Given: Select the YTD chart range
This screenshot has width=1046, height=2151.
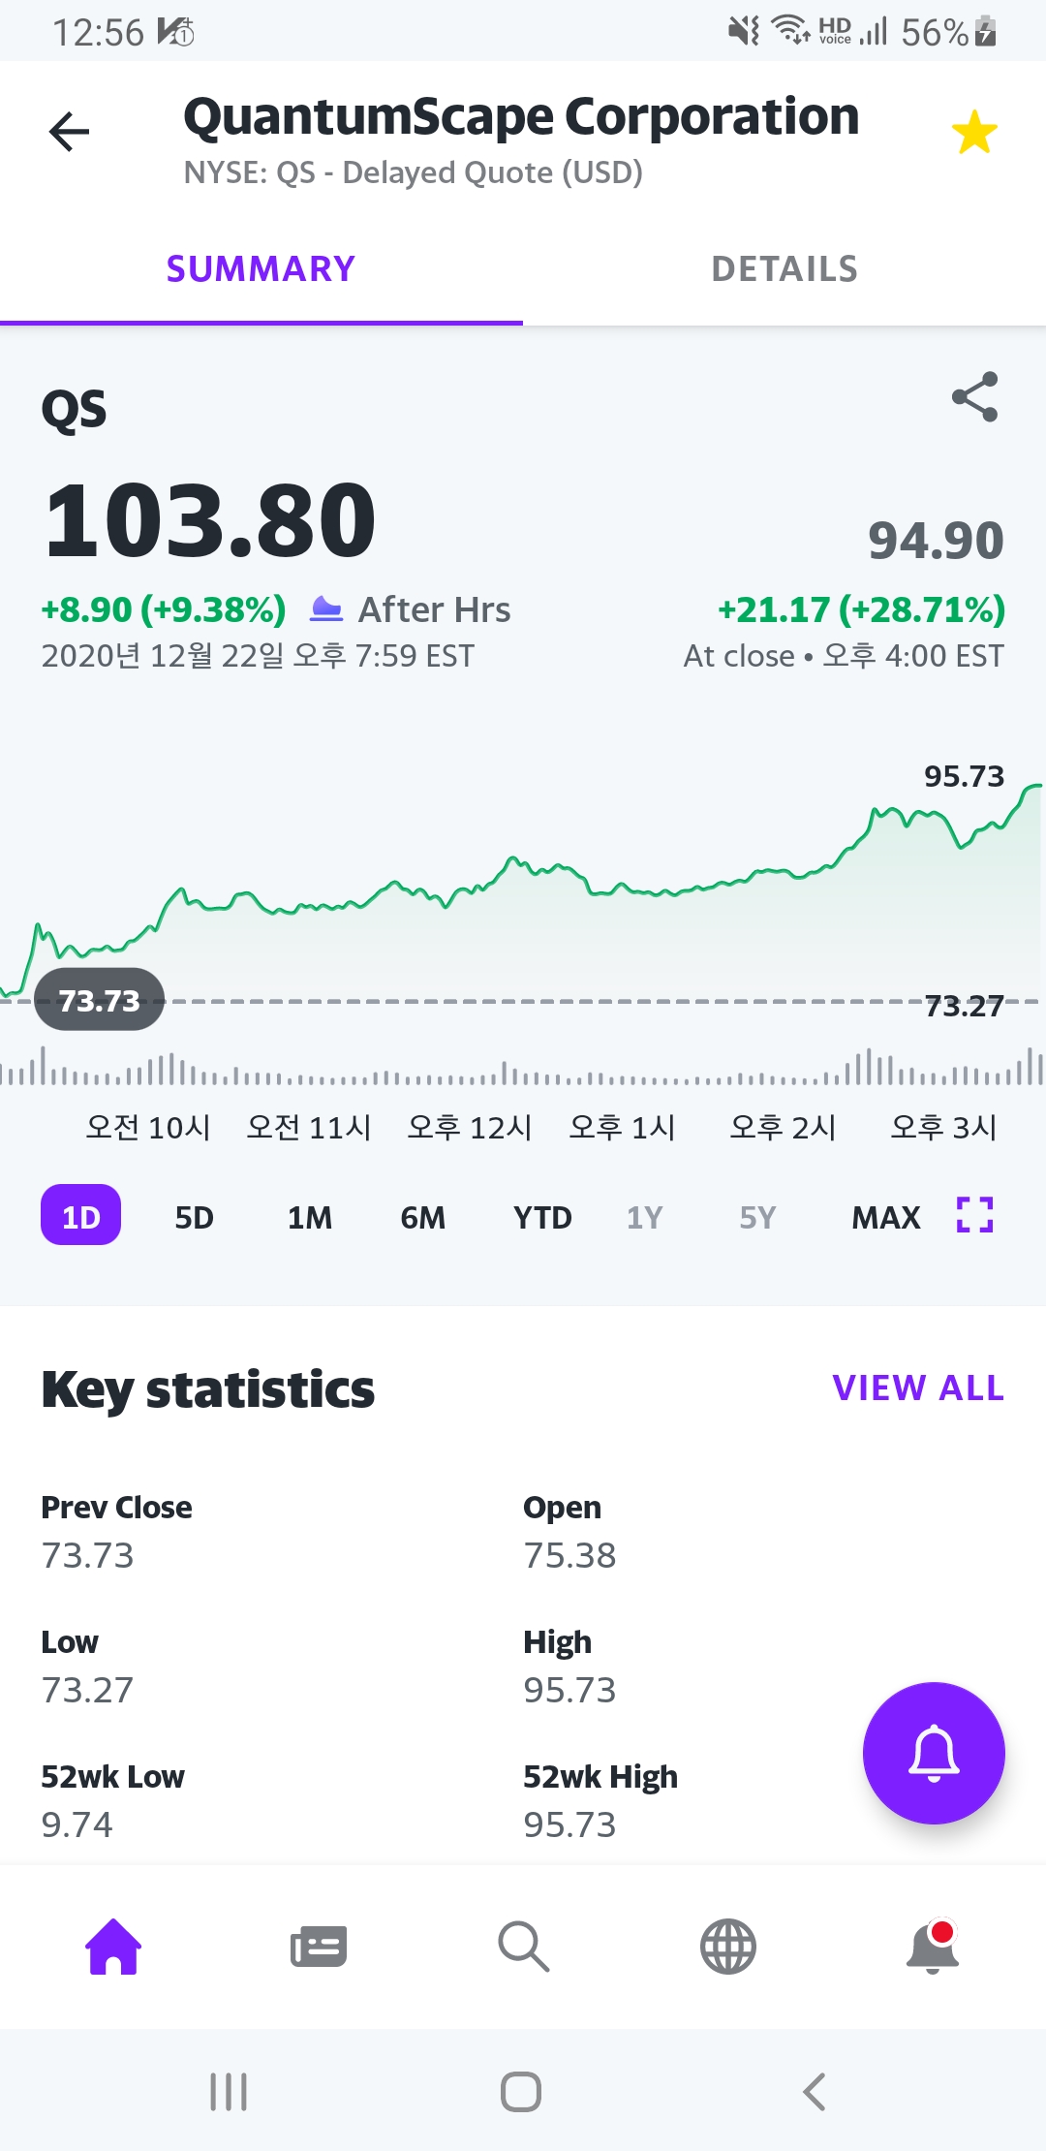Looking at the screenshot, I should point(542,1217).
